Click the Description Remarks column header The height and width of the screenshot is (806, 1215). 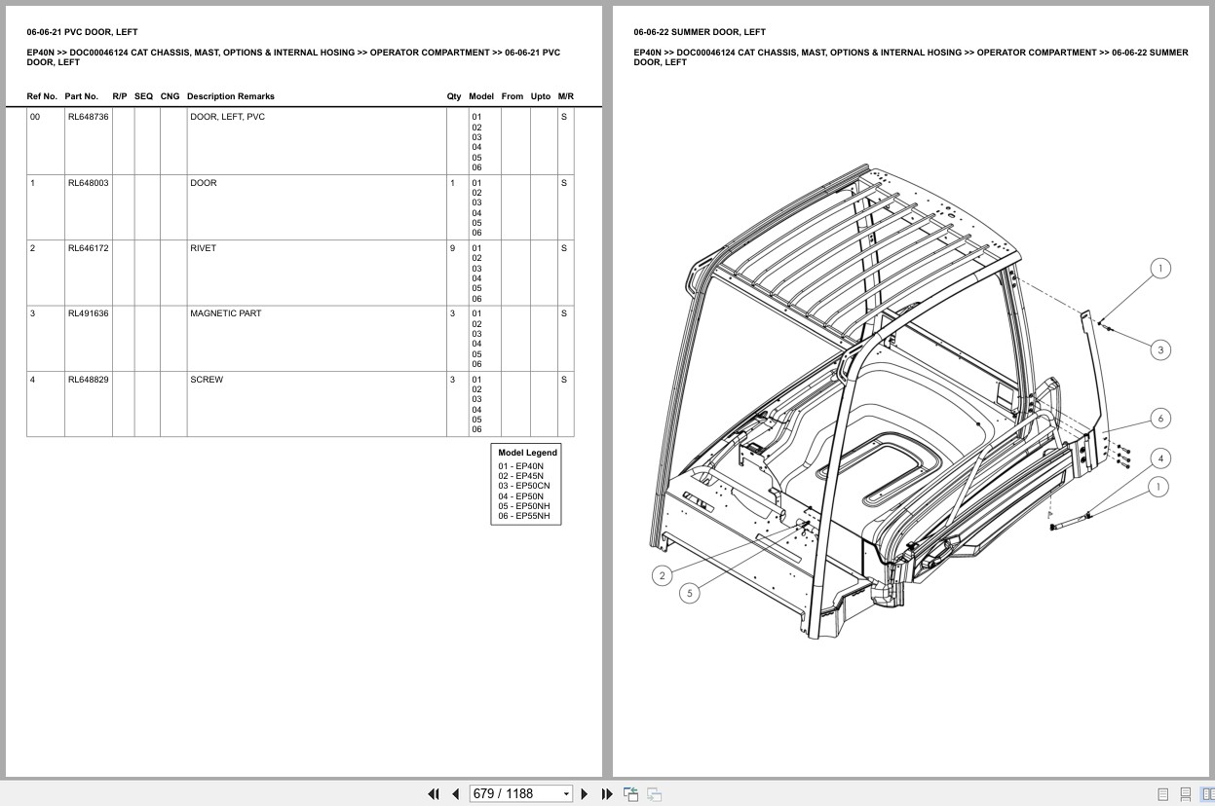231,96
